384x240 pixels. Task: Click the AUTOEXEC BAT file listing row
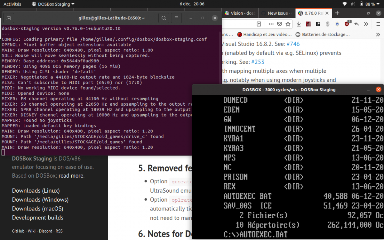(303, 196)
